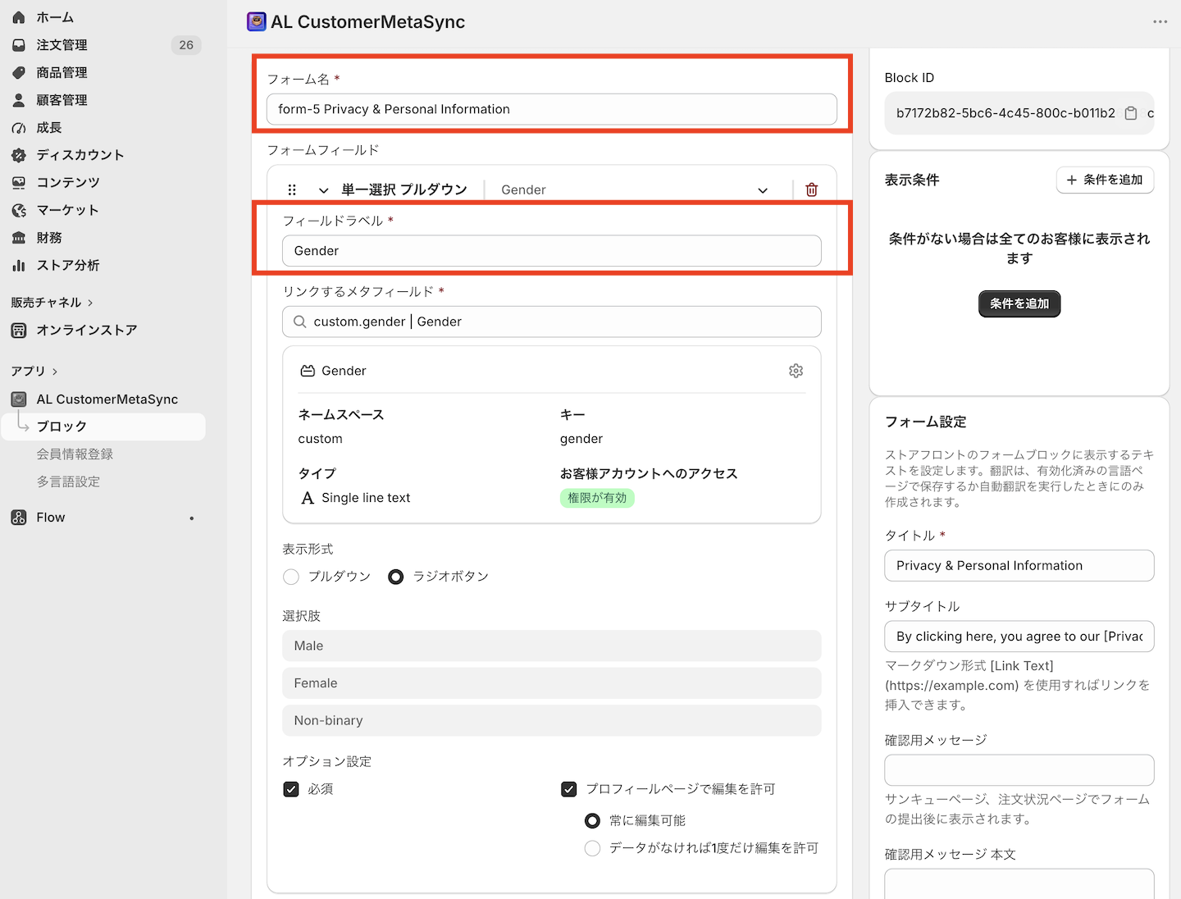Viewport: 1181px width, 899px height.
Task: Click the search icon in metafield input
Action: [300, 322]
